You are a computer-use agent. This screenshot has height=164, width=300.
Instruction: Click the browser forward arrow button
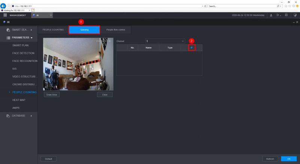(x=8, y=6)
